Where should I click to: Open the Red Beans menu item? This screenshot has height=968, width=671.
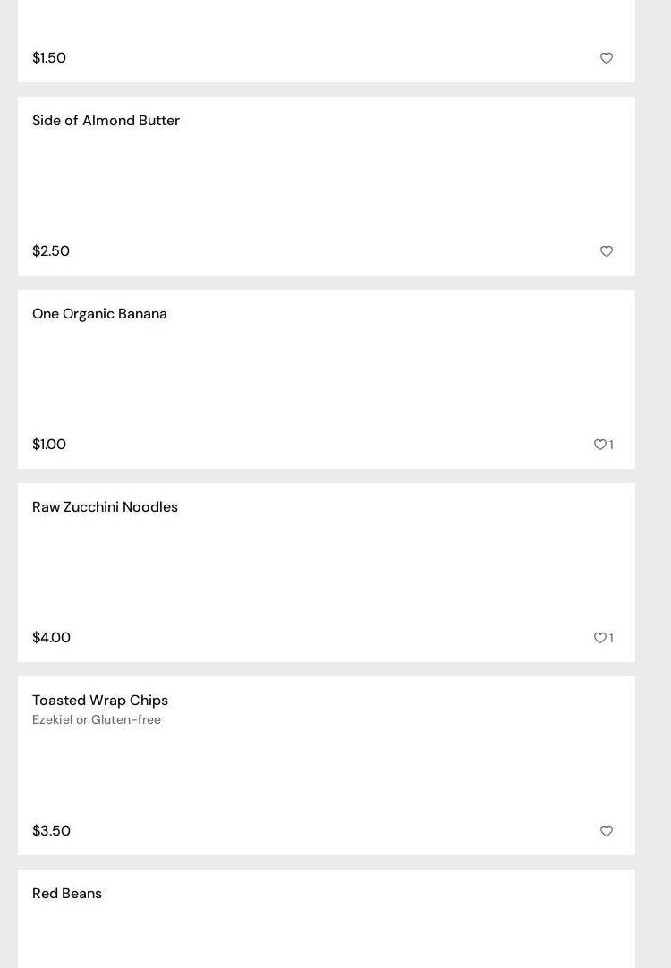(x=67, y=894)
